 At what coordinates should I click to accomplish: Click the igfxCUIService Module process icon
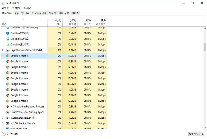coord(8,124)
